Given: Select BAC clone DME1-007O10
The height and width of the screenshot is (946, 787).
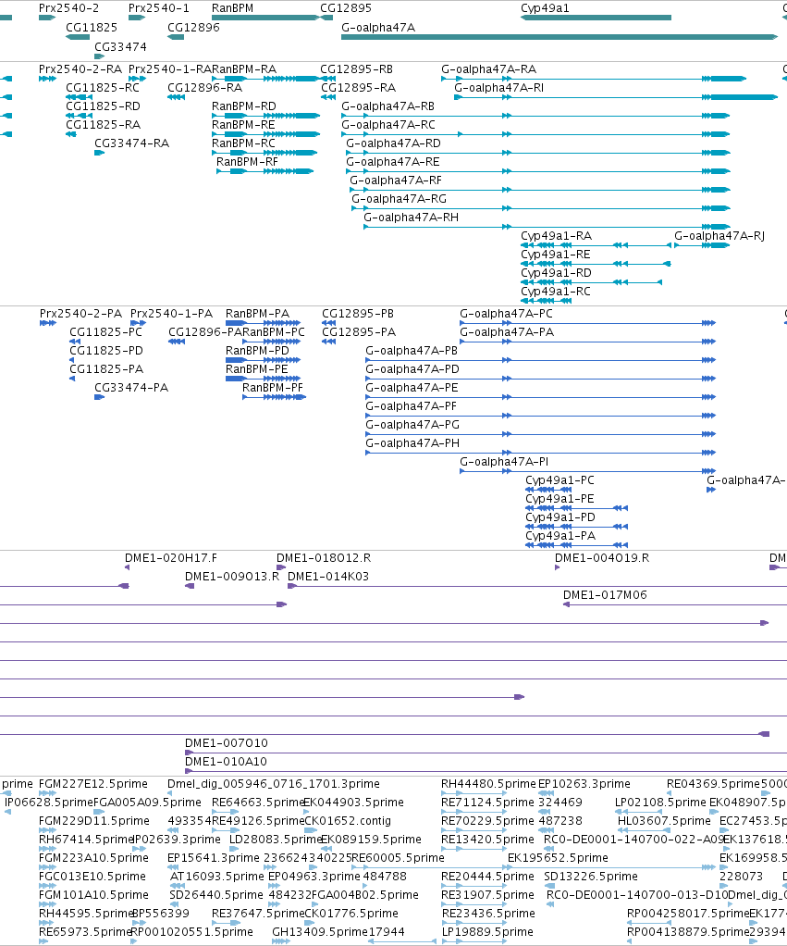Looking at the screenshot, I should pyautogui.click(x=226, y=743).
